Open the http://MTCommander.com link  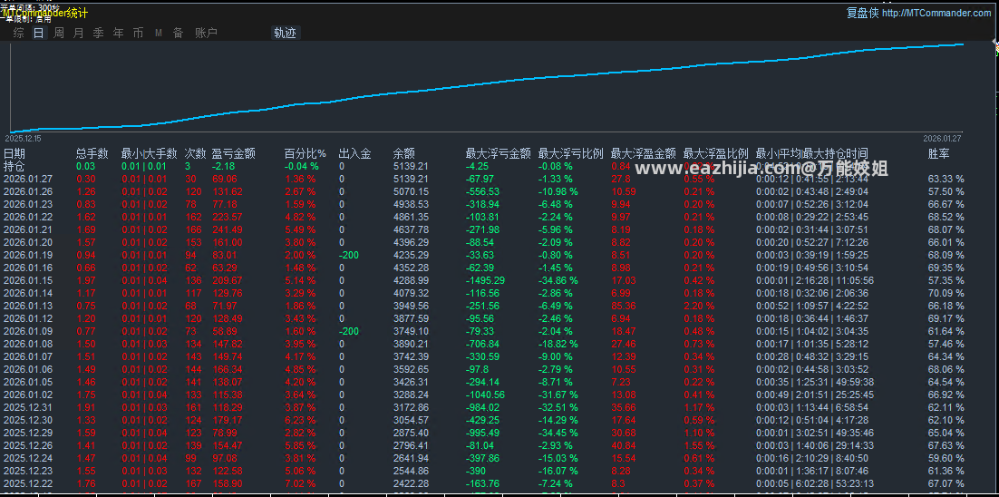click(x=936, y=13)
